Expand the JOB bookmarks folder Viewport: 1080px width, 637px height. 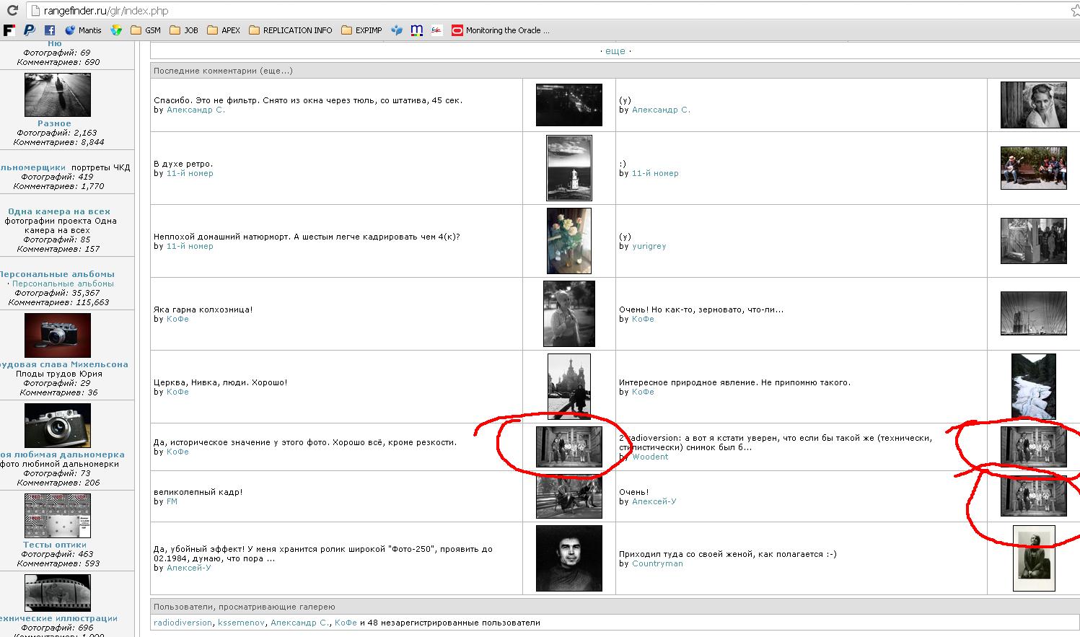(x=184, y=30)
